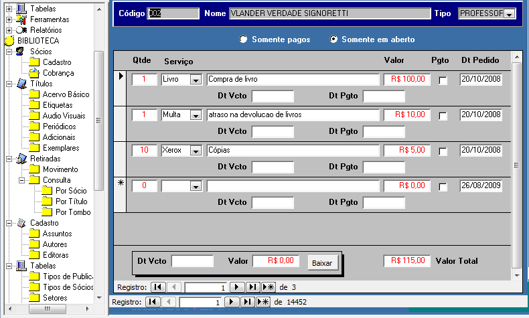Click the Periódicos folder icon
Screen dimensions: 529x318
pos(34,127)
